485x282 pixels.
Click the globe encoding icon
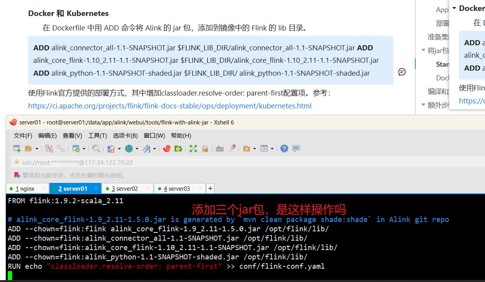point(129,149)
